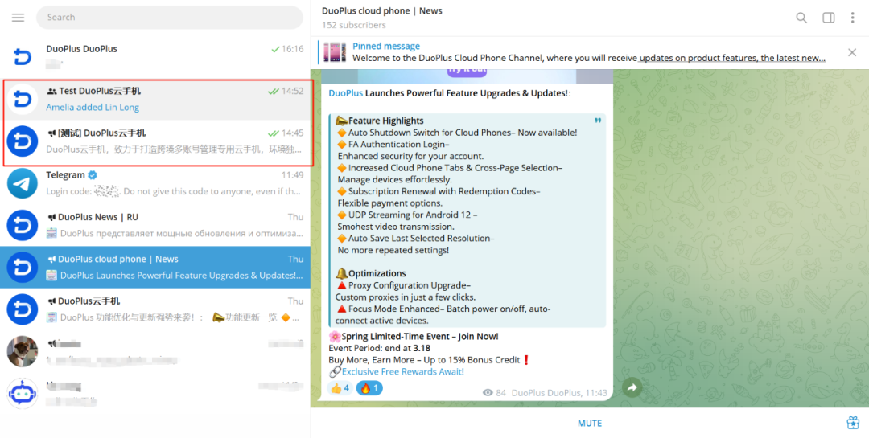
Task: Click the Search chats field
Action: [x=170, y=17]
